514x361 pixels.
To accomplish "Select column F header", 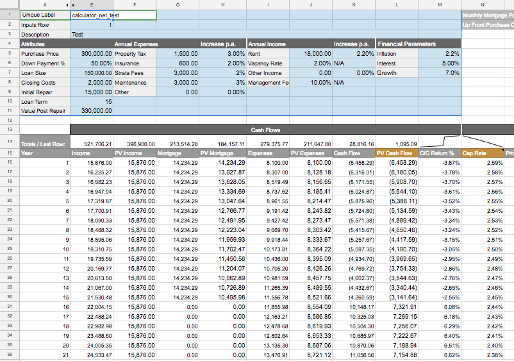I will click(x=135, y=5).
